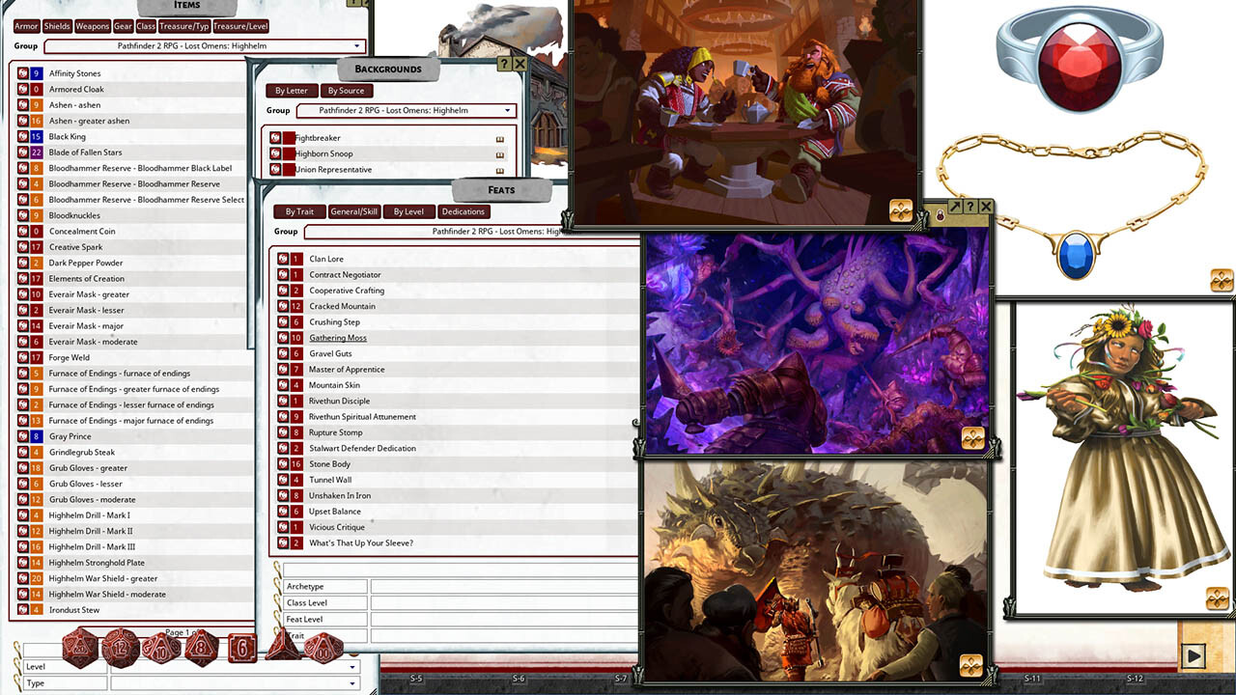
Task: Click the shortcut icon on the ruby ring image
Action: [x=1221, y=278]
